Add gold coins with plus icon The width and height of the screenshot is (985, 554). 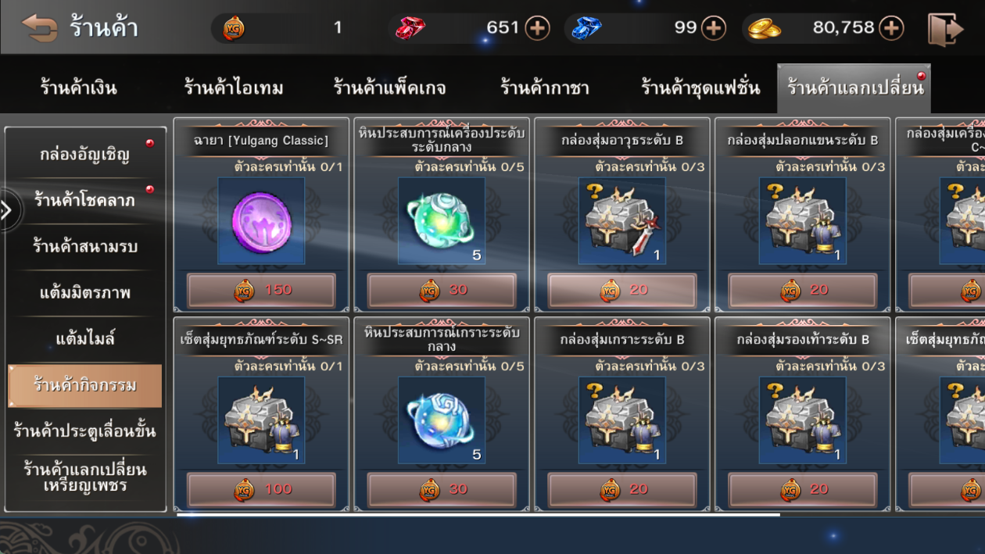coord(891,28)
